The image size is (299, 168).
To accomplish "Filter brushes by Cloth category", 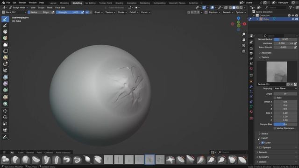I will coord(21,153).
